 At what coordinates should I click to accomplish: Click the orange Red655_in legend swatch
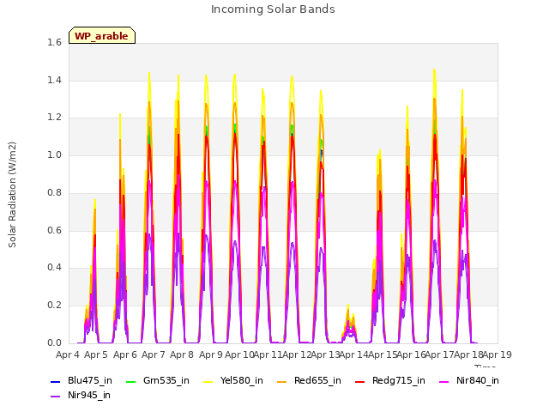tap(282, 381)
